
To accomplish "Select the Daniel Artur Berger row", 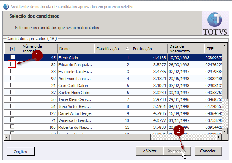I will click(x=75, y=113).
